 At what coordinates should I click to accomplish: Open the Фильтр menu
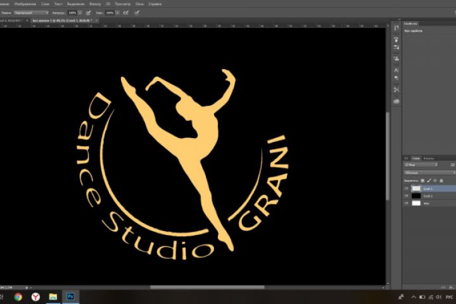point(95,4)
